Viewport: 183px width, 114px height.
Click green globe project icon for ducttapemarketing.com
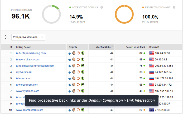[83, 53]
